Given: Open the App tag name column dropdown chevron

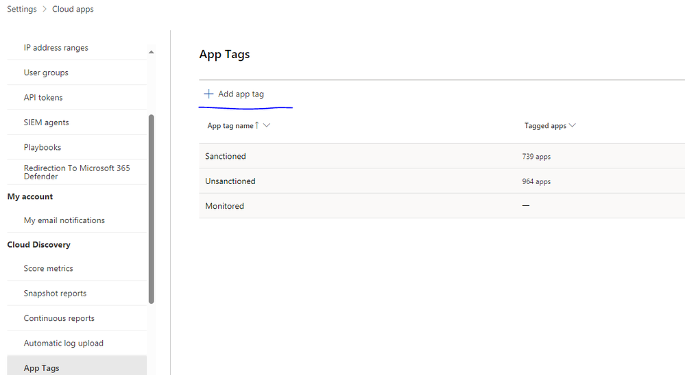Looking at the screenshot, I should point(267,125).
